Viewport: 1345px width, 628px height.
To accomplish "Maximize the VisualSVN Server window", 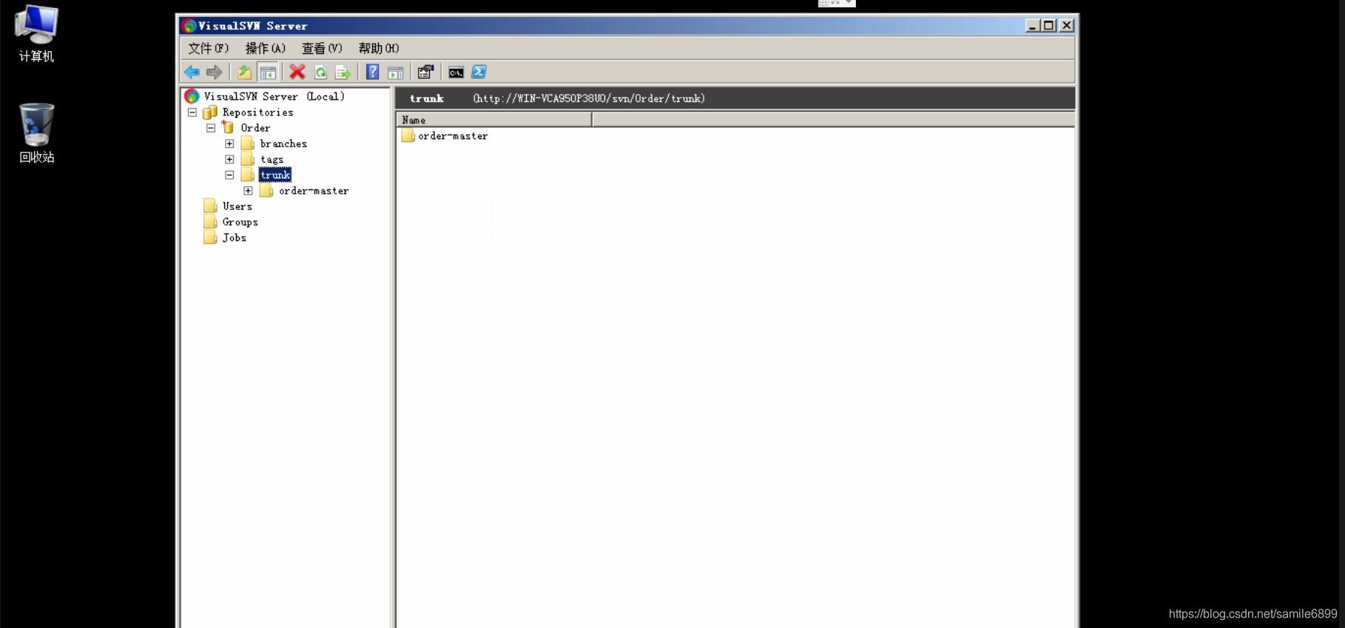I will coord(1049,25).
